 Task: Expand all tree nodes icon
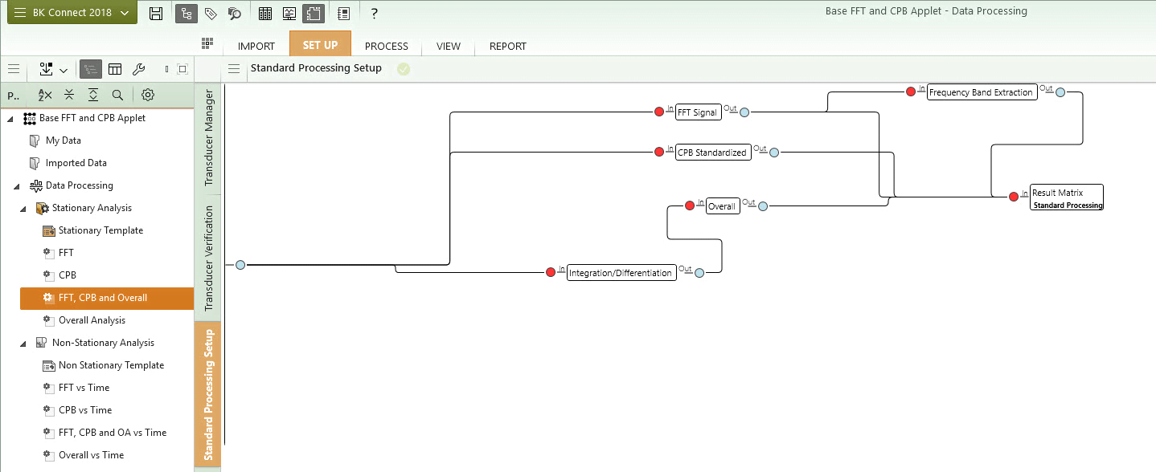pos(93,95)
